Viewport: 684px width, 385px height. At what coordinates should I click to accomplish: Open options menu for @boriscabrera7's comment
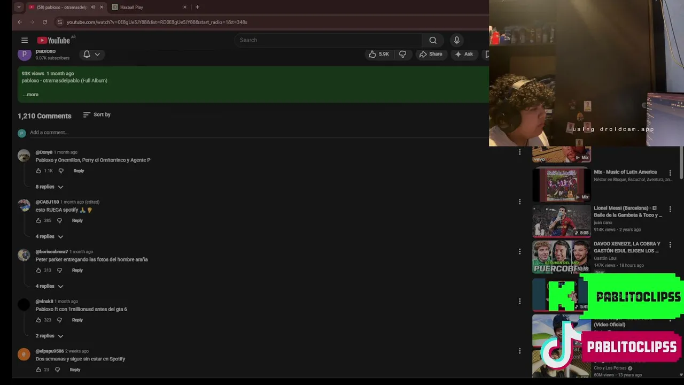tap(519, 251)
